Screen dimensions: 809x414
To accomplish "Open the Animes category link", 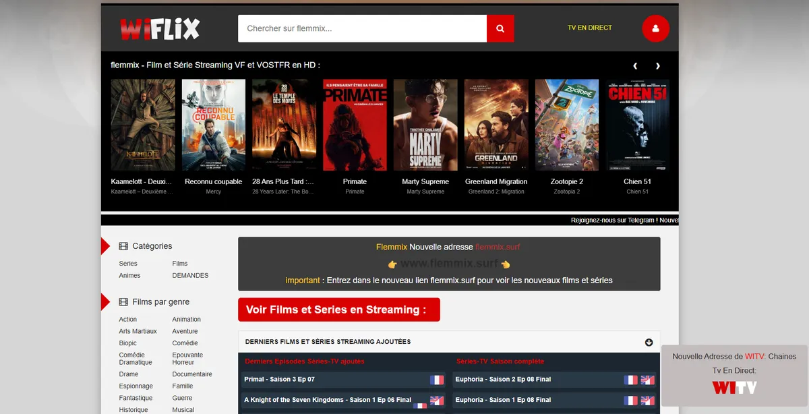I will [129, 275].
